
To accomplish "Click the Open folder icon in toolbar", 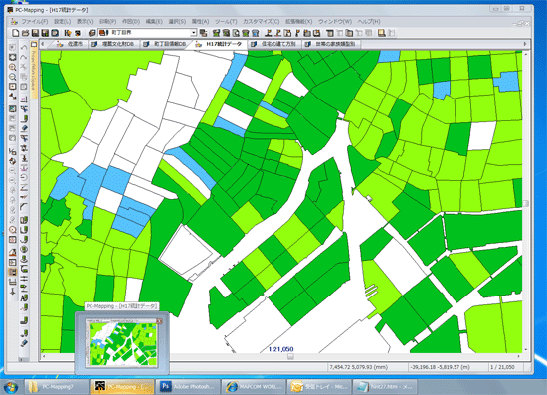I will pyautogui.click(x=25, y=33).
